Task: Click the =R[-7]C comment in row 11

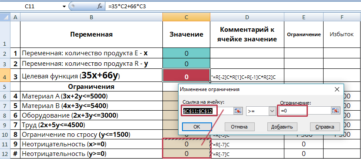Action: pyautogui.click(x=247, y=144)
